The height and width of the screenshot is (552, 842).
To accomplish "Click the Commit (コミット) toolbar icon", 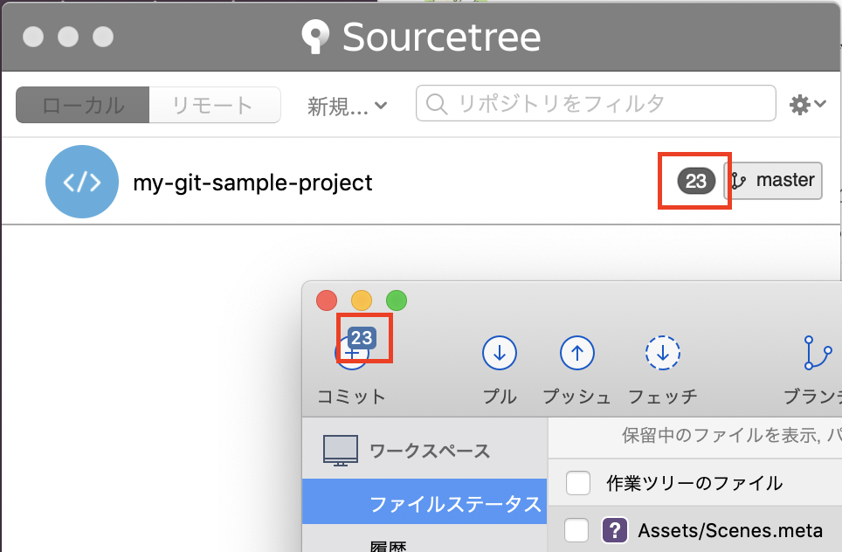I will pyautogui.click(x=352, y=353).
